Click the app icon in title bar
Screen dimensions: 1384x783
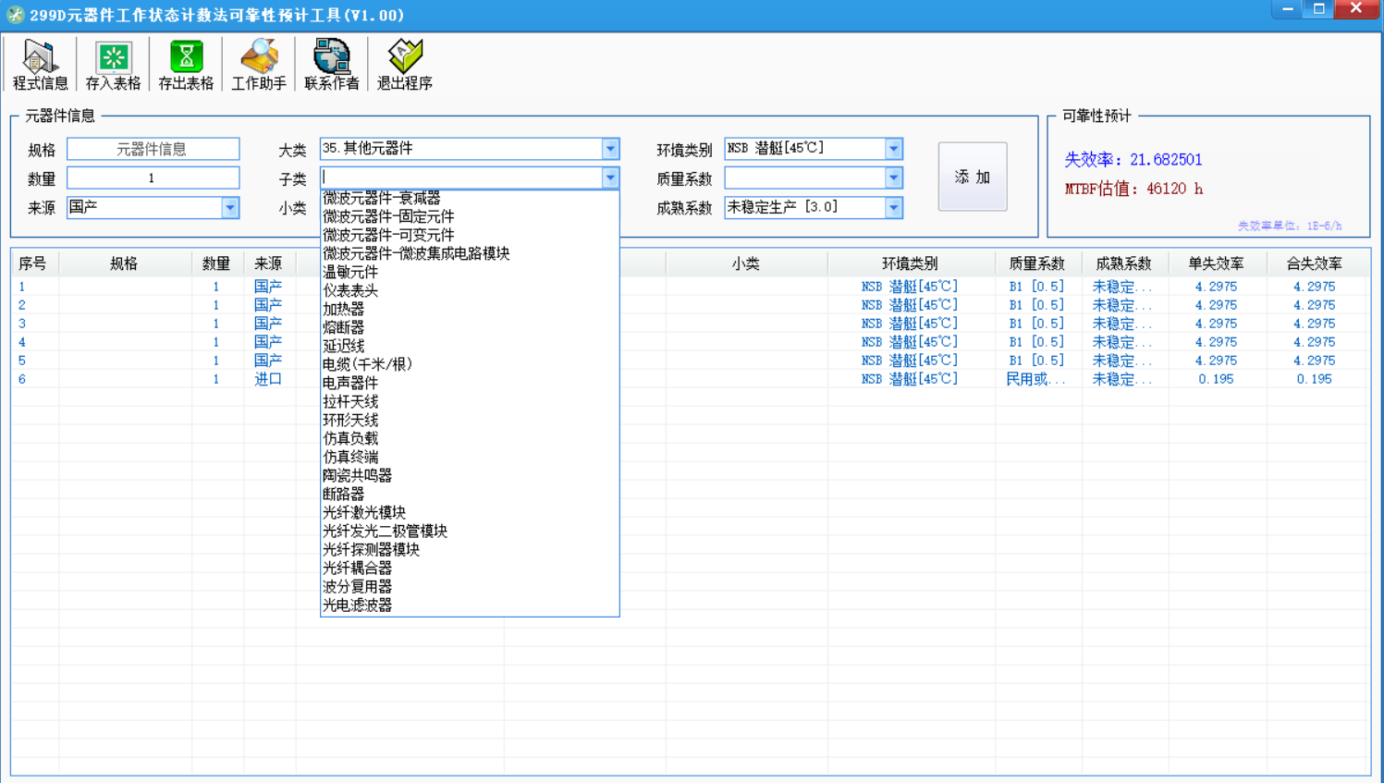pos(15,15)
